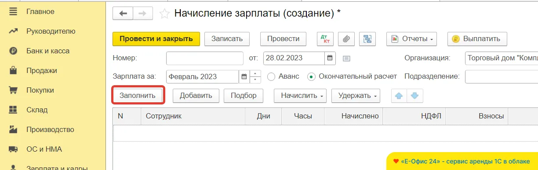Show Дт/Кт accounting entries
The image size is (538, 170).
pyautogui.click(x=325, y=39)
